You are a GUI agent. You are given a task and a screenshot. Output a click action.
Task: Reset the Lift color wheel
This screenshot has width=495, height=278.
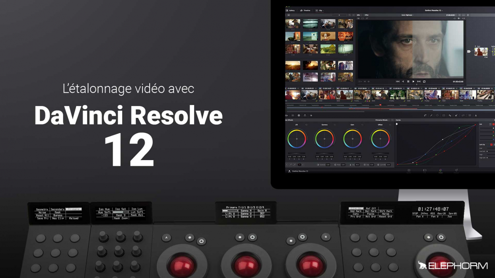pos(307,125)
